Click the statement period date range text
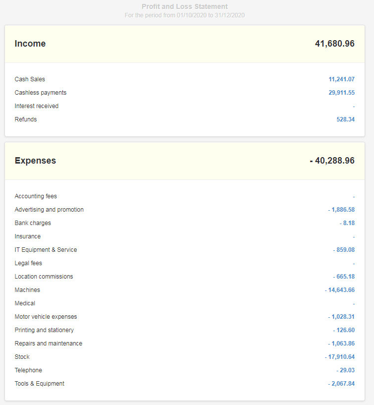The width and height of the screenshot is (374, 405). coord(185,15)
